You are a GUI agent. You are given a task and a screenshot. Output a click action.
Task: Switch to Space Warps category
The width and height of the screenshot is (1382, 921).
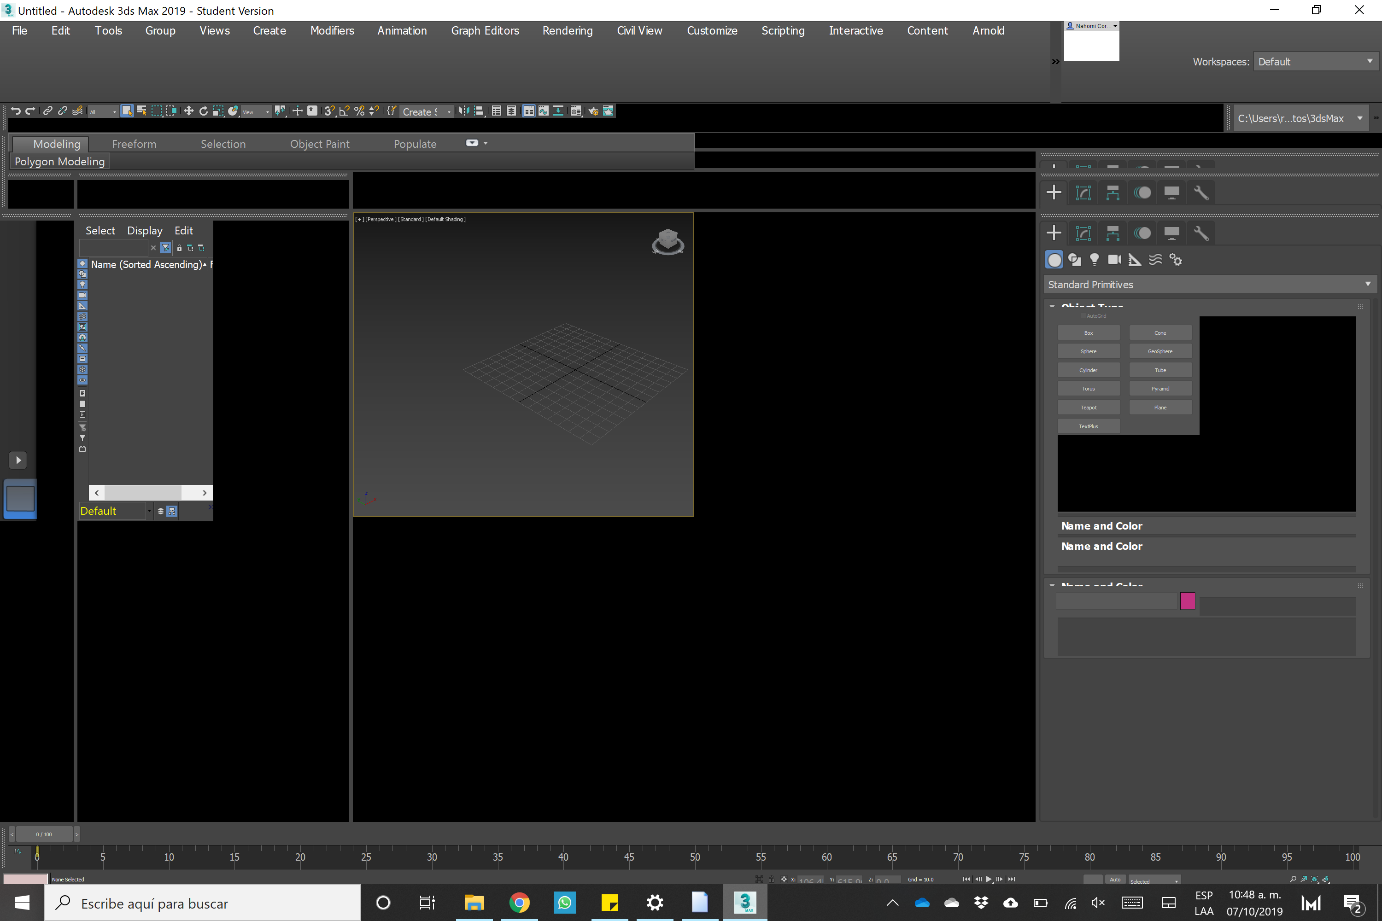coord(1155,260)
